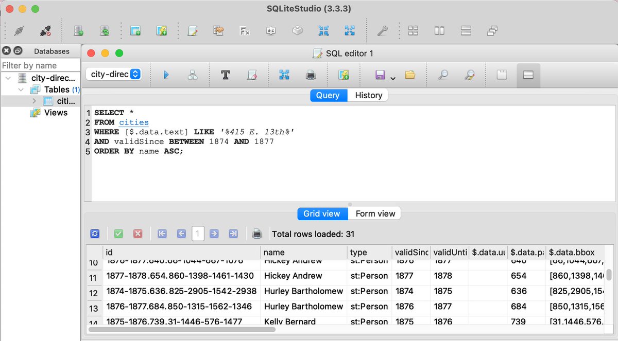Image resolution: width=618 pixels, height=341 pixels.
Task: Refresh the results grid data
Action: [x=95, y=234]
